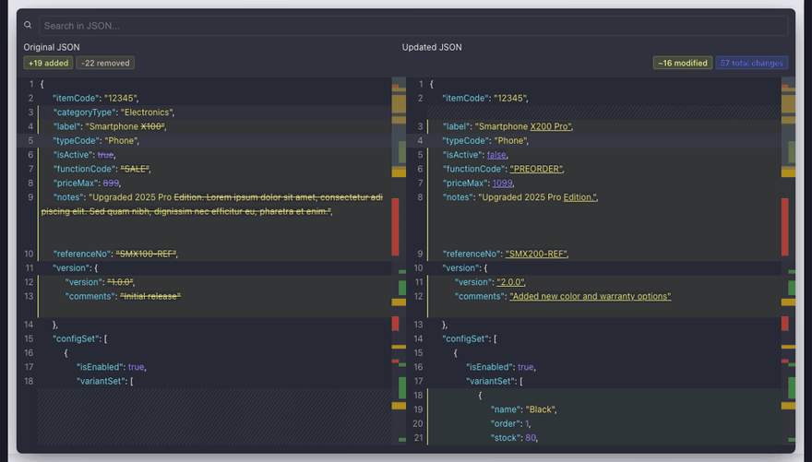The image size is (812, 462).
Task: Click the "stock": 80 line
Action: coord(514,438)
